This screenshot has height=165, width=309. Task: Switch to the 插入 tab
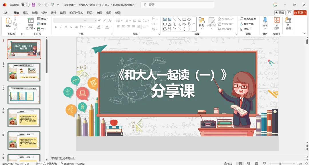[26, 13]
